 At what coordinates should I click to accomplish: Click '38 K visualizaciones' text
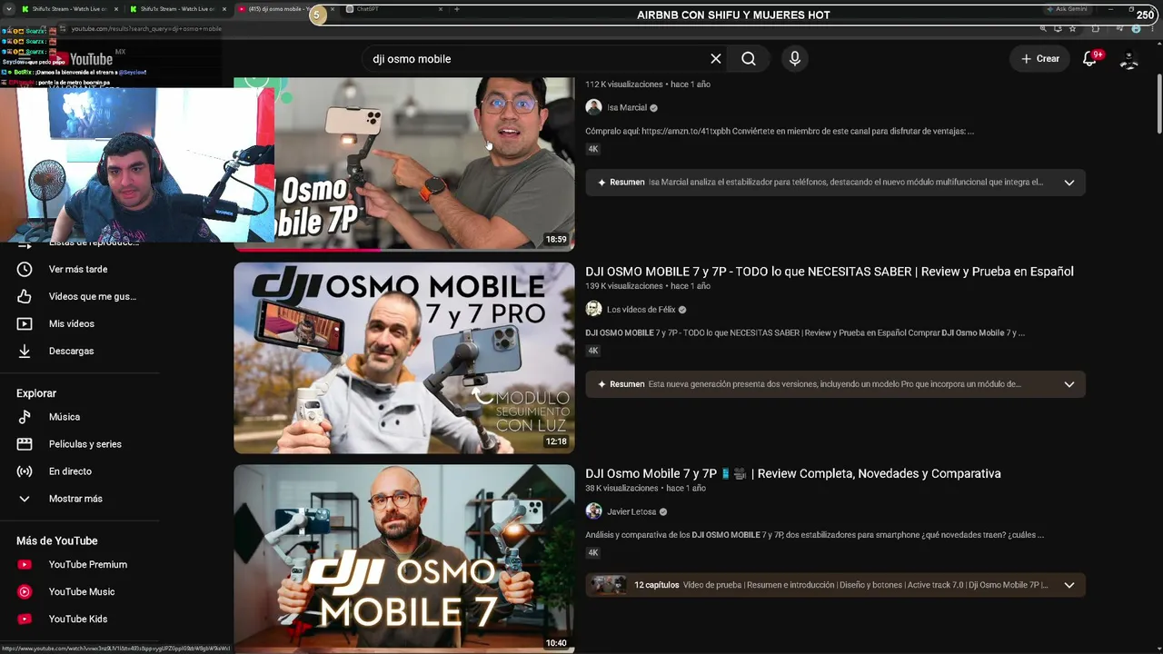tap(621, 488)
